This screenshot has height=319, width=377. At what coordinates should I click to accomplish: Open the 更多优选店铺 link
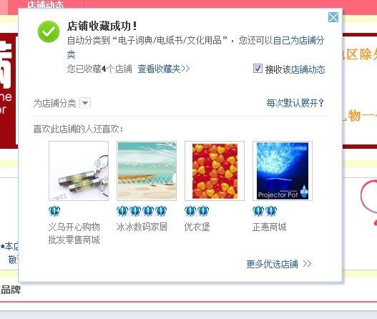279,264
